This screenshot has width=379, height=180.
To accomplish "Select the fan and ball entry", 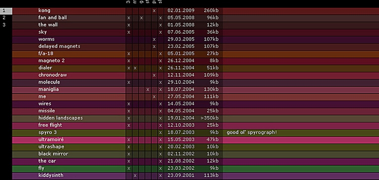I will 53,18.
